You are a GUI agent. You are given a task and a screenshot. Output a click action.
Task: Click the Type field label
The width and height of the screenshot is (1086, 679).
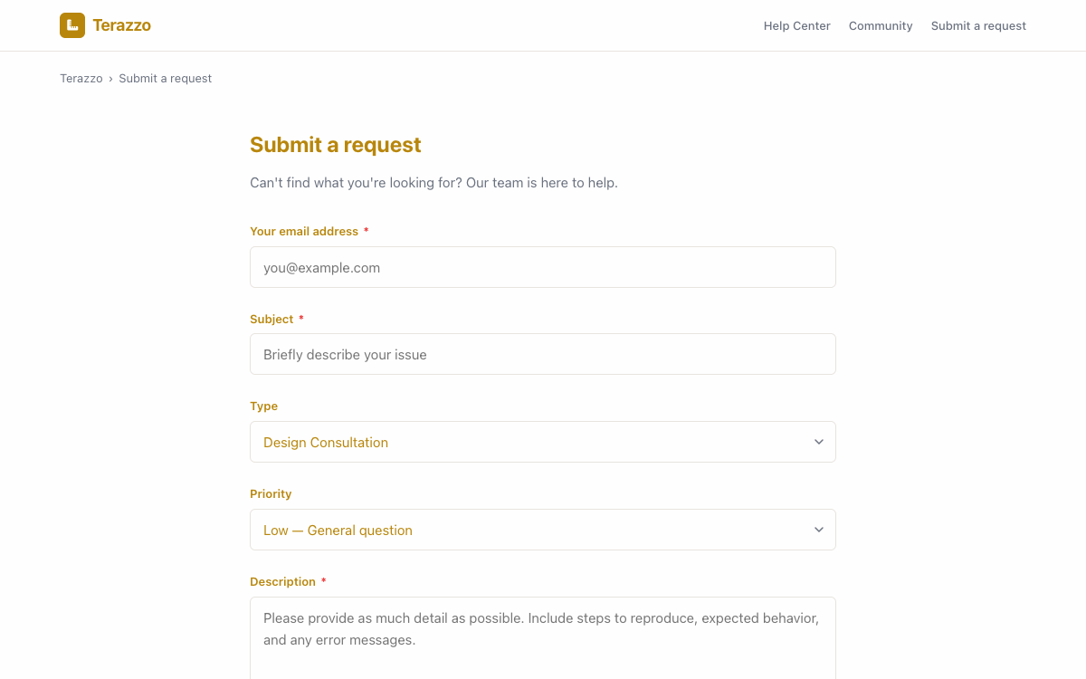263,406
